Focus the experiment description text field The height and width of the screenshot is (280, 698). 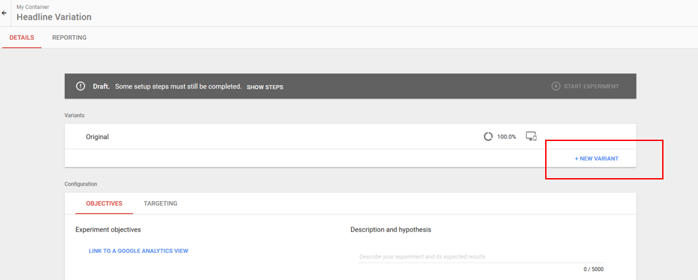click(x=481, y=256)
